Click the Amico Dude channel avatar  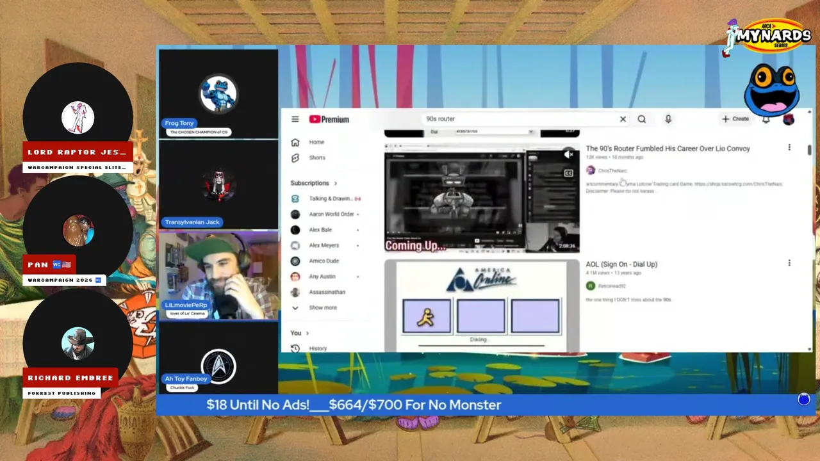295,261
